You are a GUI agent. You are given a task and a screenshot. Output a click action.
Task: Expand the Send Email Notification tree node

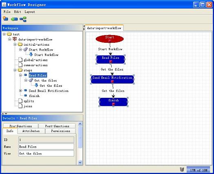[20, 90]
